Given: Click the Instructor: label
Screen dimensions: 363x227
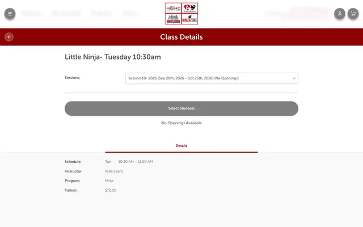Looking at the screenshot, I should point(73,171).
